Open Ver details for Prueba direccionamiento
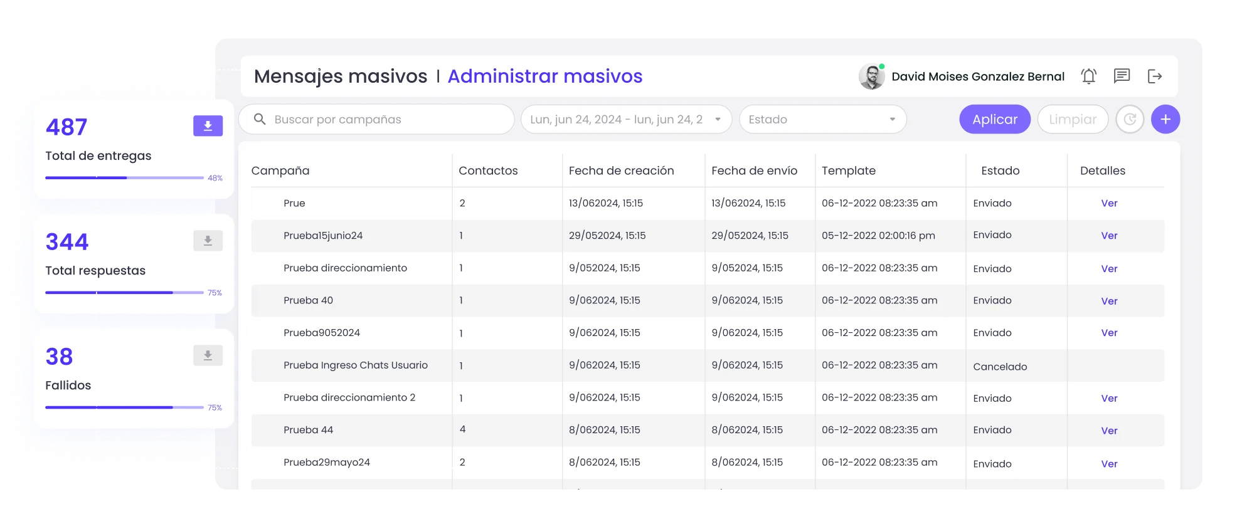1242x524 pixels. pos(1109,269)
